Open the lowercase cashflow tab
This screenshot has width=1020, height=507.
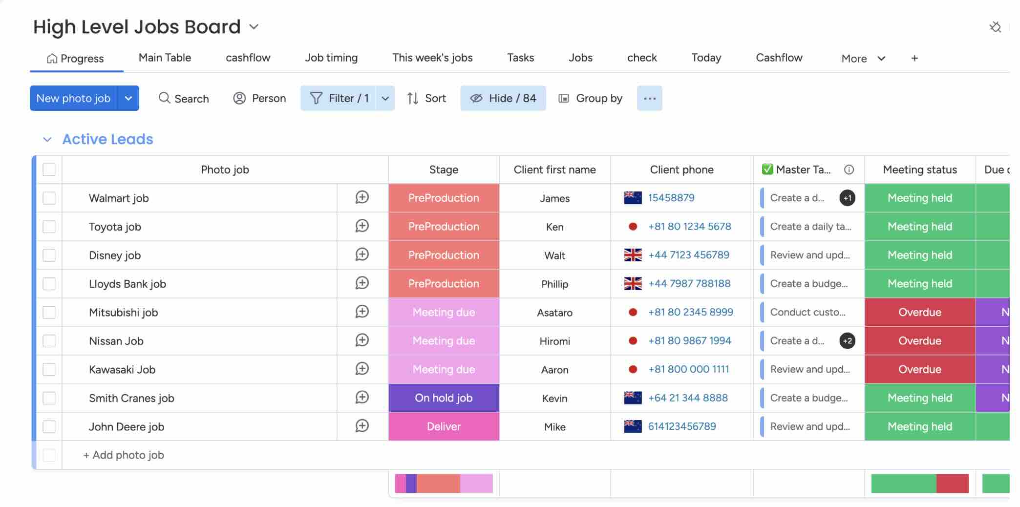pos(248,58)
